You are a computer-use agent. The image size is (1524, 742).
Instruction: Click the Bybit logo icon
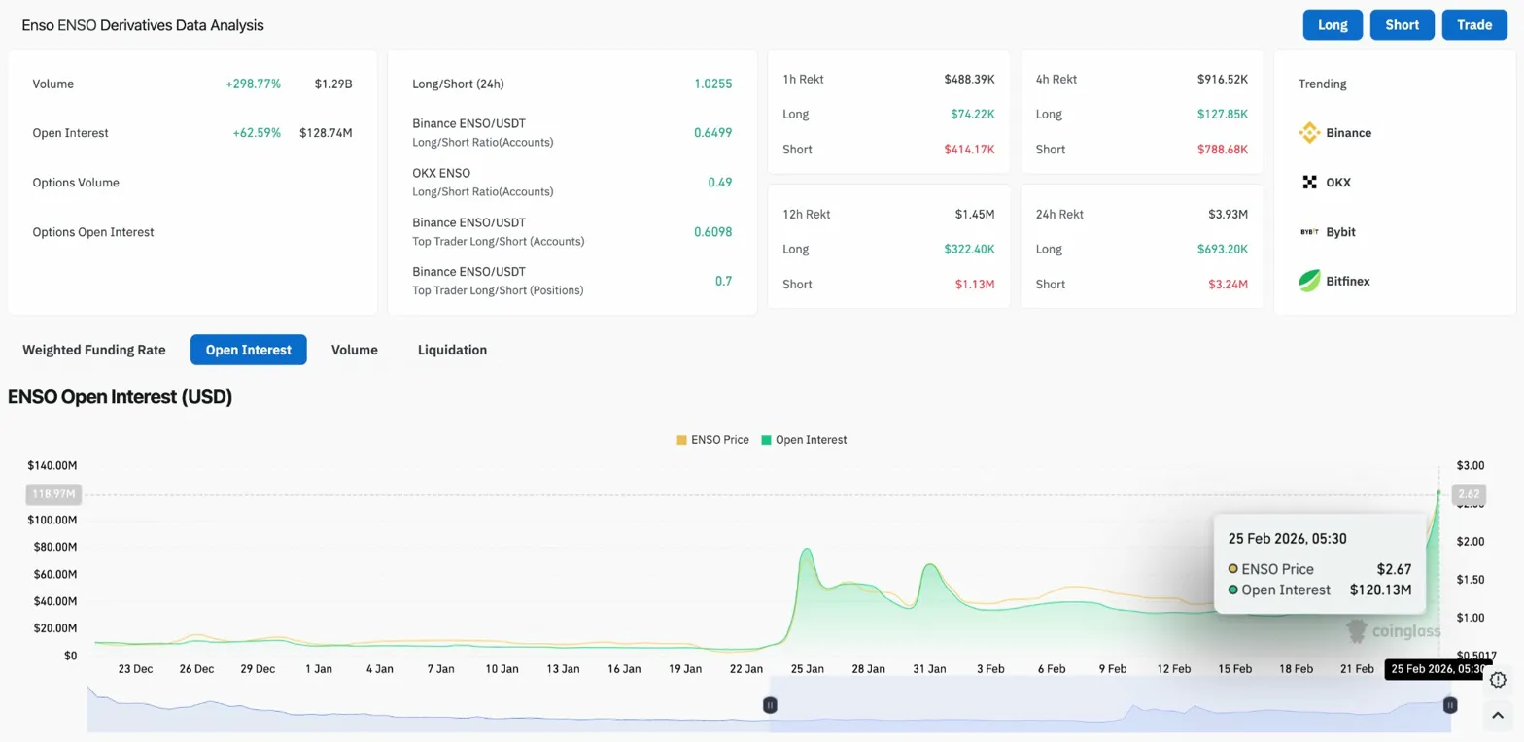click(1309, 232)
